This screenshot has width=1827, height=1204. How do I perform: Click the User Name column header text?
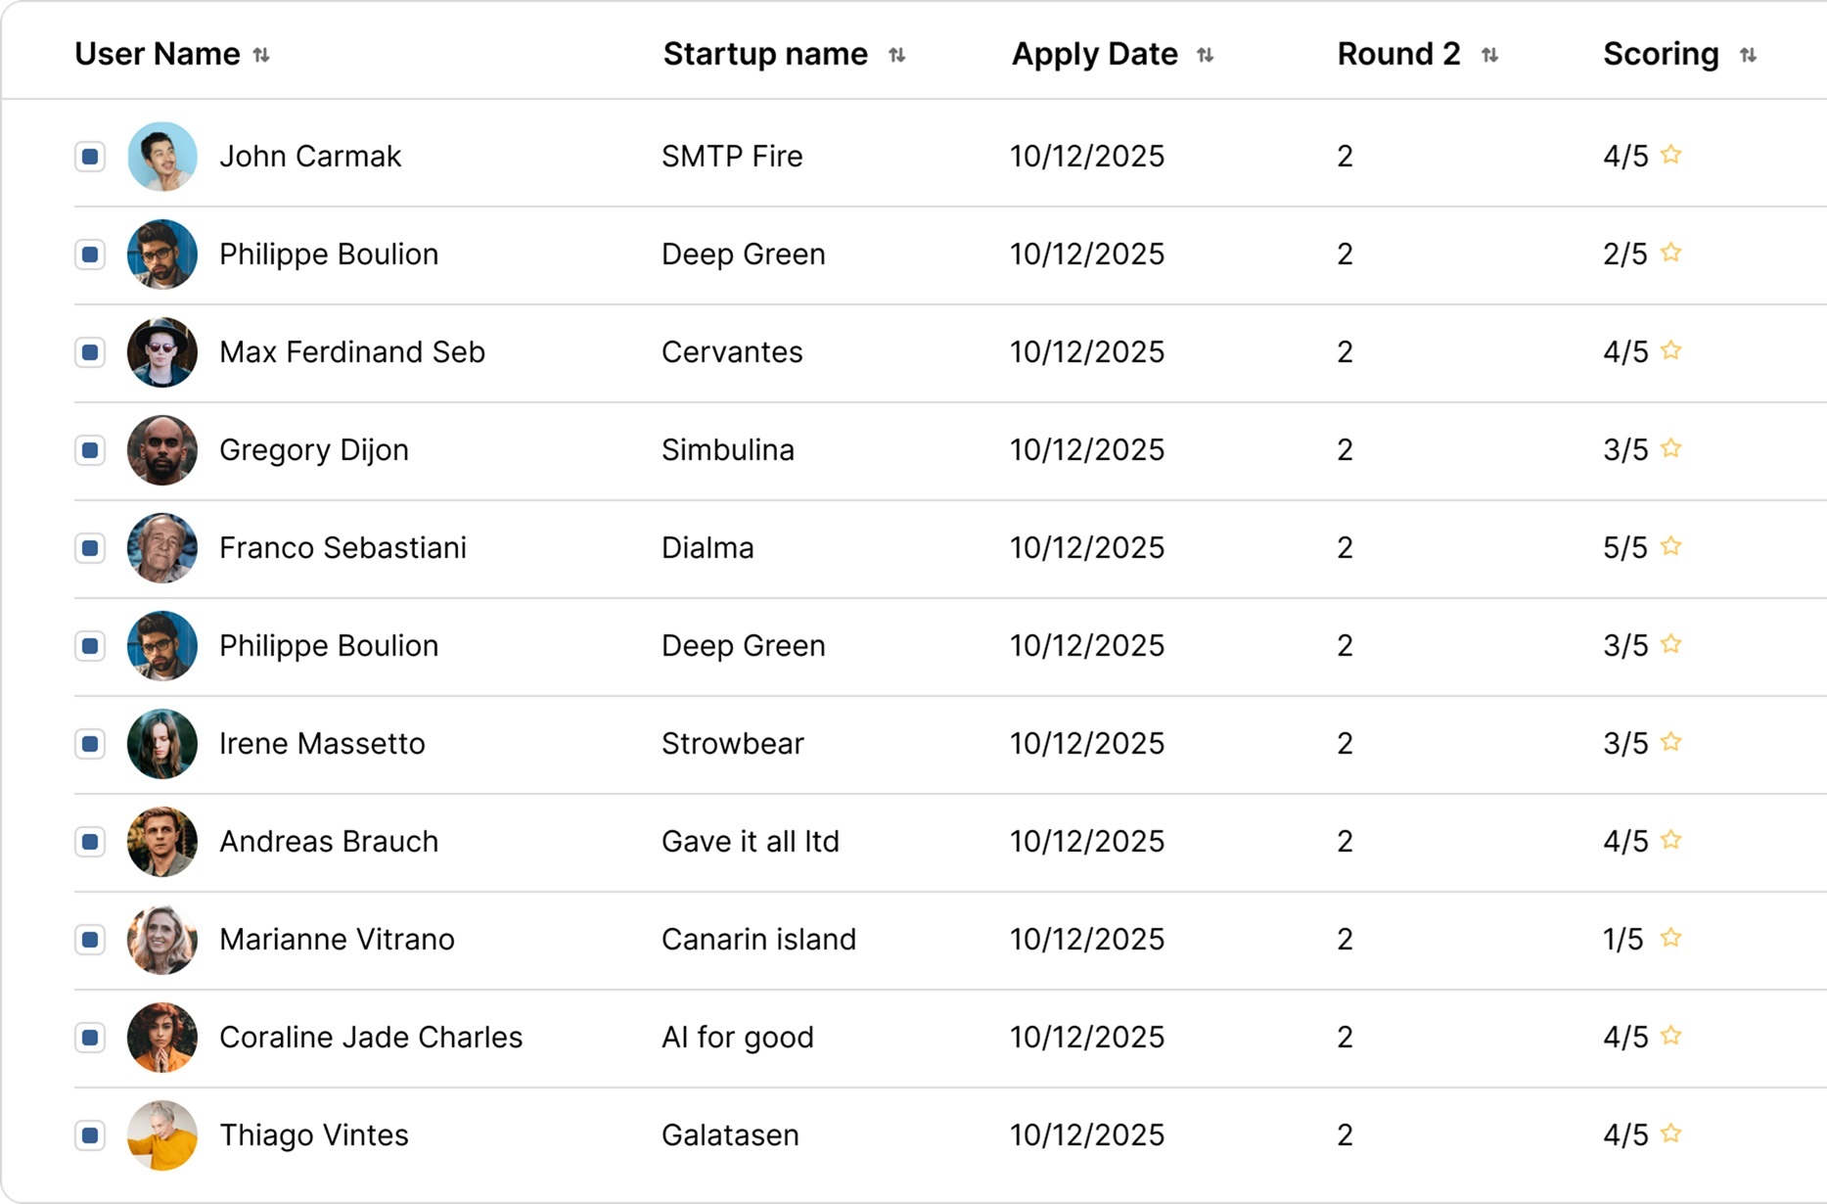158,54
